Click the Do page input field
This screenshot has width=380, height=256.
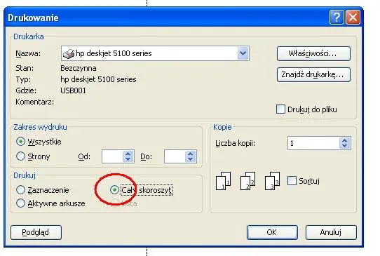[x=175, y=156]
